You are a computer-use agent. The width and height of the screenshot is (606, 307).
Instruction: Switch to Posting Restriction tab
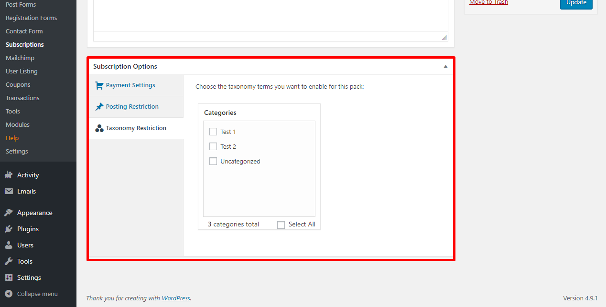[136, 107]
